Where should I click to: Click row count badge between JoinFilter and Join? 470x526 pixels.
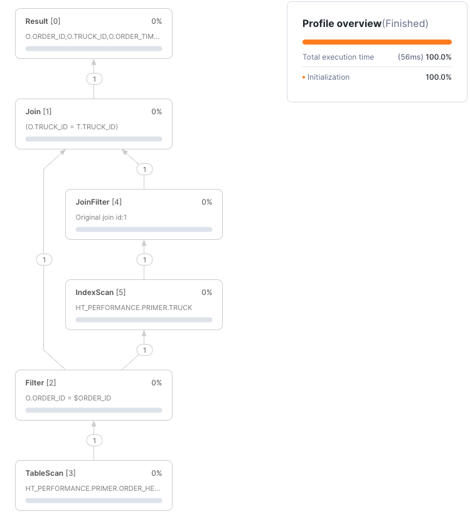144,169
